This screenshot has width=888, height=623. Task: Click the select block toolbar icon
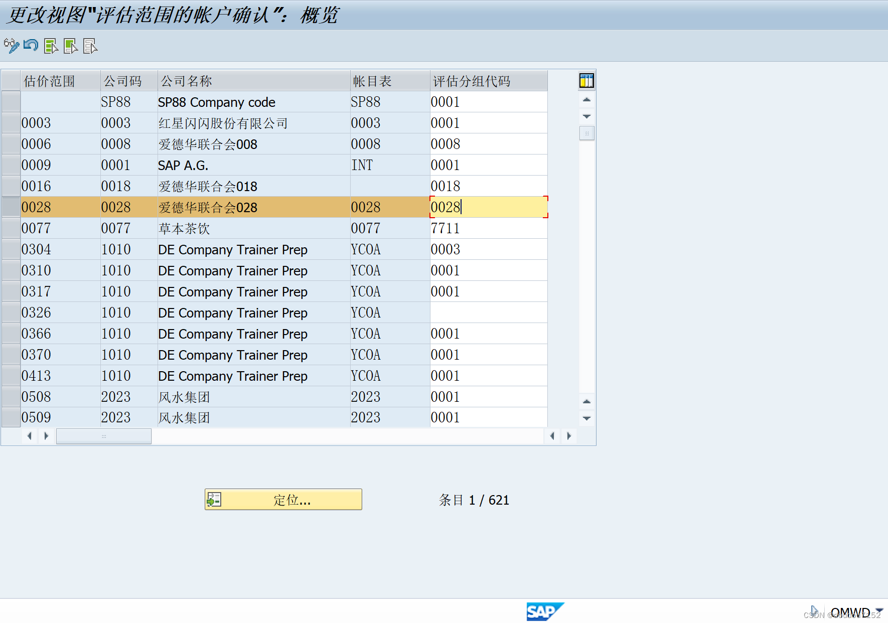70,46
